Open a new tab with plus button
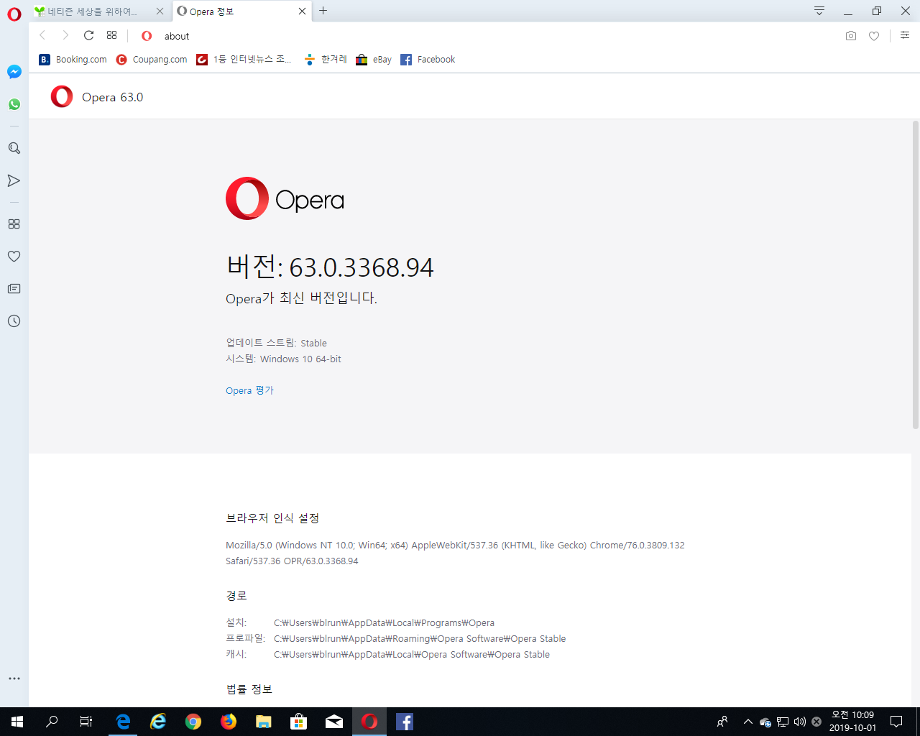Viewport: 920px width, 736px height. (323, 11)
